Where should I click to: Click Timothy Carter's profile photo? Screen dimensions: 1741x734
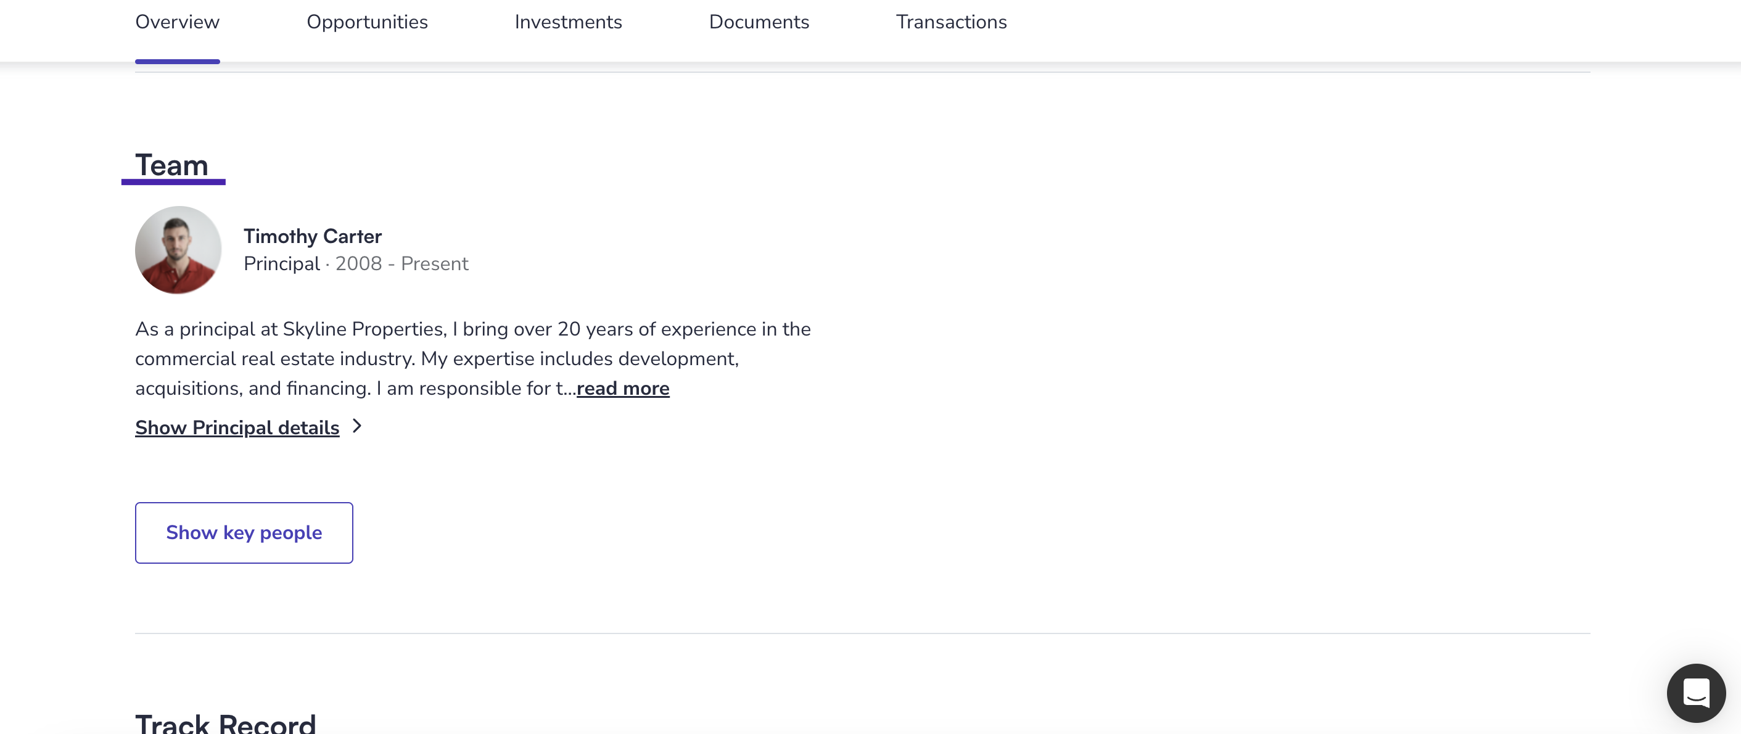178,250
